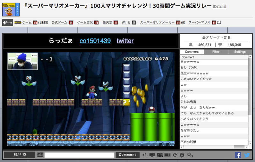This screenshot has height=162, width=255.
Task: Select comment row よし
Action: [x=214, y=96]
